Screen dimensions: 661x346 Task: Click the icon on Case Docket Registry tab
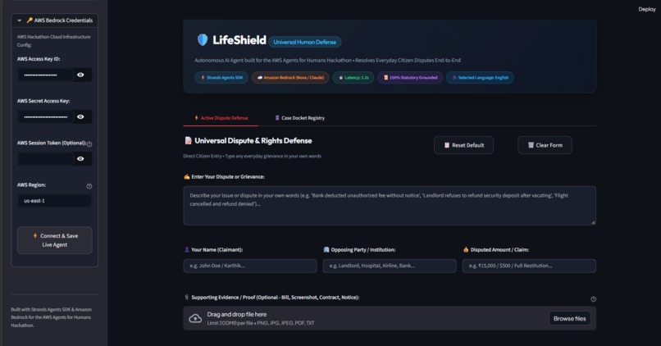(x=277, y=118)
